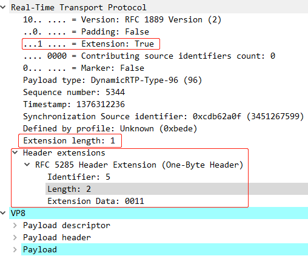This screenshot has width=308, height=259.
Task: Select the highlighted Payload row
Action: 164,249
